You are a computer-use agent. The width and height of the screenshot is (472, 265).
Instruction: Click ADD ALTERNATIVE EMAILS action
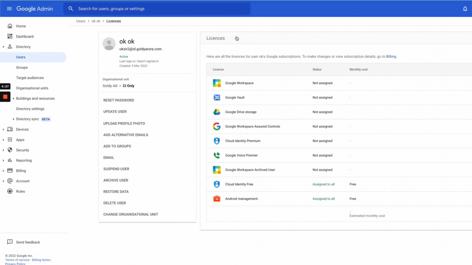(x=126, y=135)
